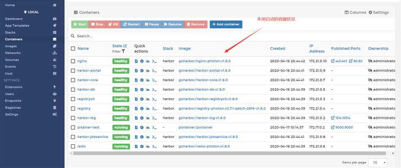Open the Items per page dropdown
Screen dimensions: 401x168
pos(378,163)
